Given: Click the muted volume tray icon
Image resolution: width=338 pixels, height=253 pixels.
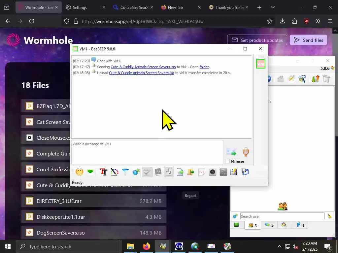Looking at the screenshot, I should coord(295,246).
